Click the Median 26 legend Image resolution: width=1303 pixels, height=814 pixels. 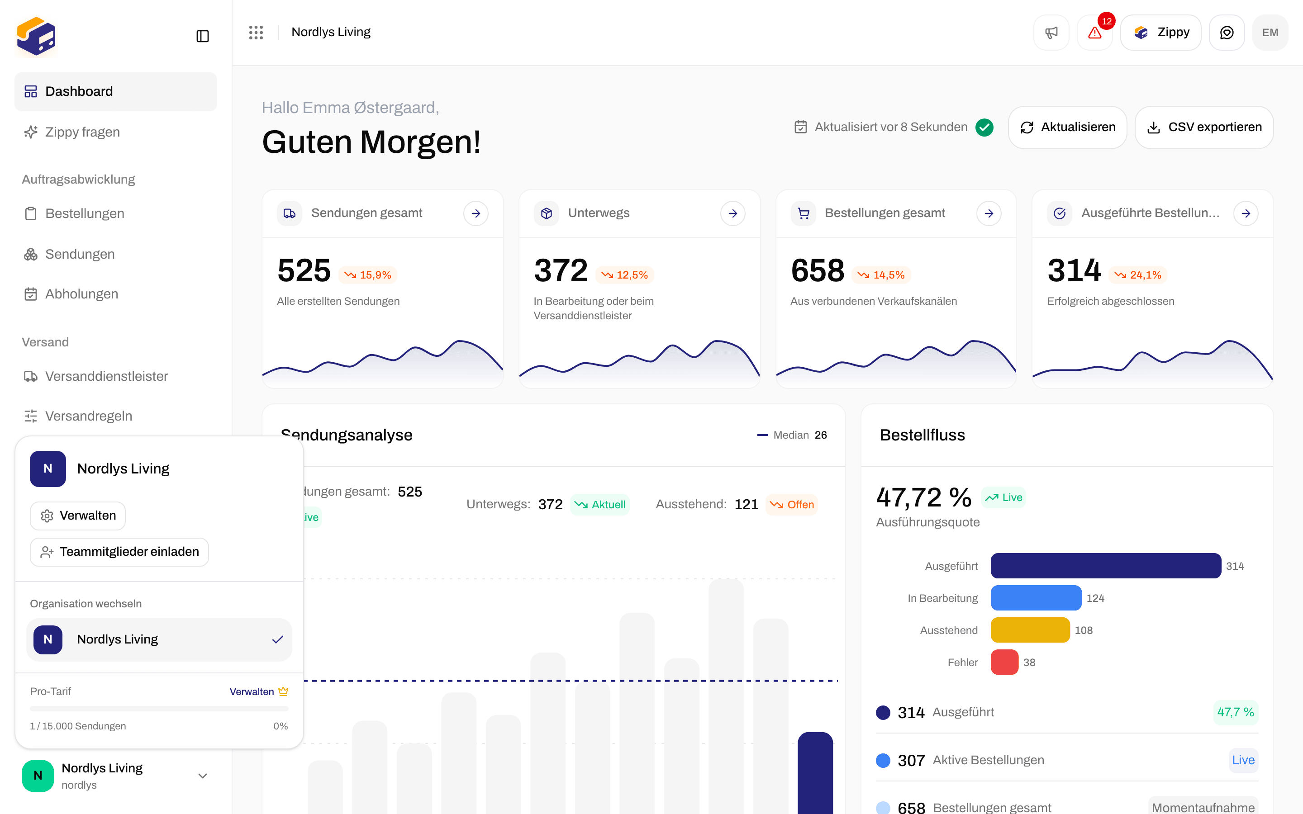(792, 435)
